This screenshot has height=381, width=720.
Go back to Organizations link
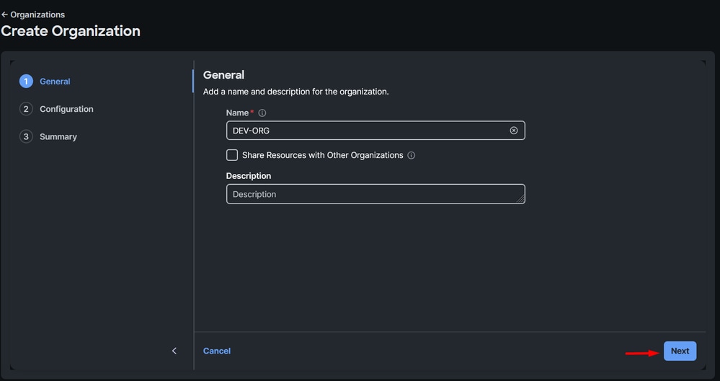33,14
